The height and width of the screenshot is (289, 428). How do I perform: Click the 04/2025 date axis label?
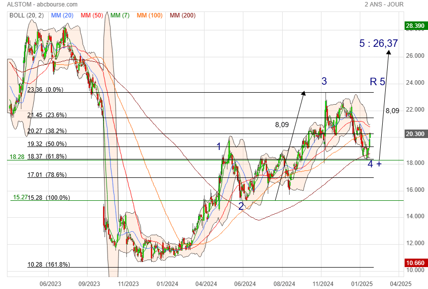pos(401,284)
